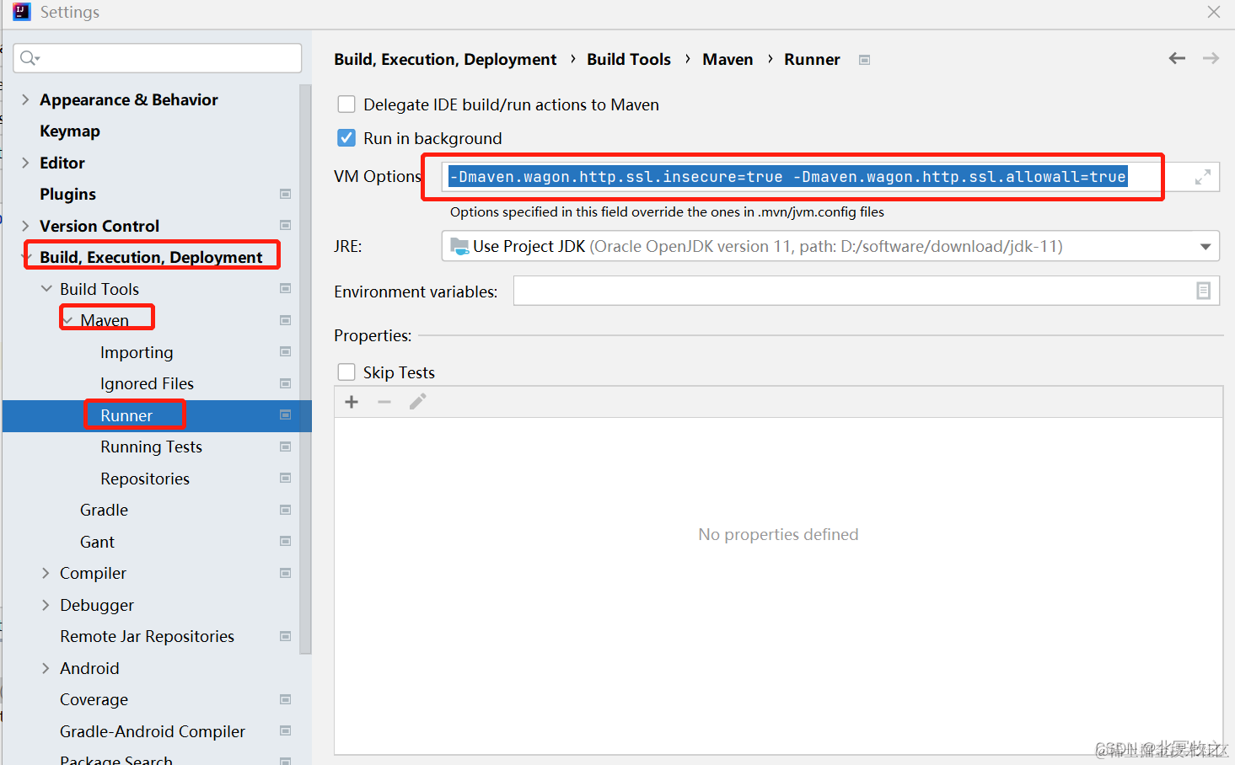
Task: Go forward with the right arrow
Action: [x=1211, y=58]
